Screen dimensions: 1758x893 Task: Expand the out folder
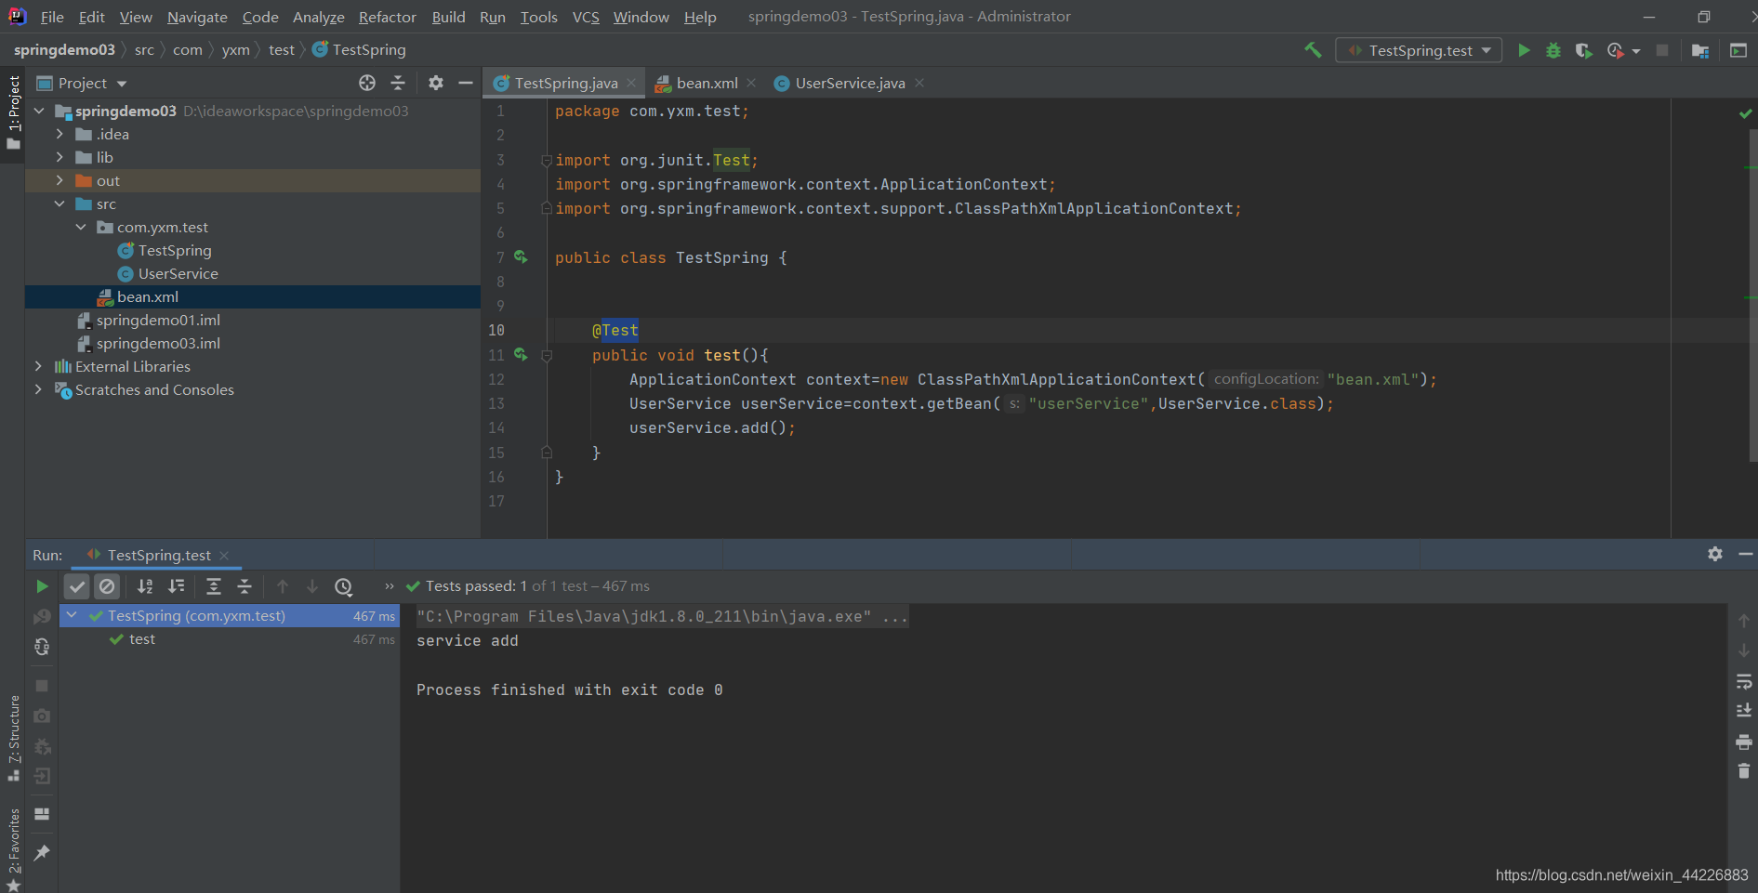59,180
